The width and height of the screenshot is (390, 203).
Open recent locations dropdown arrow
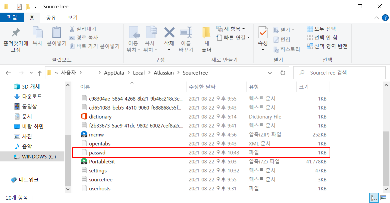click(x=31, y=73)
